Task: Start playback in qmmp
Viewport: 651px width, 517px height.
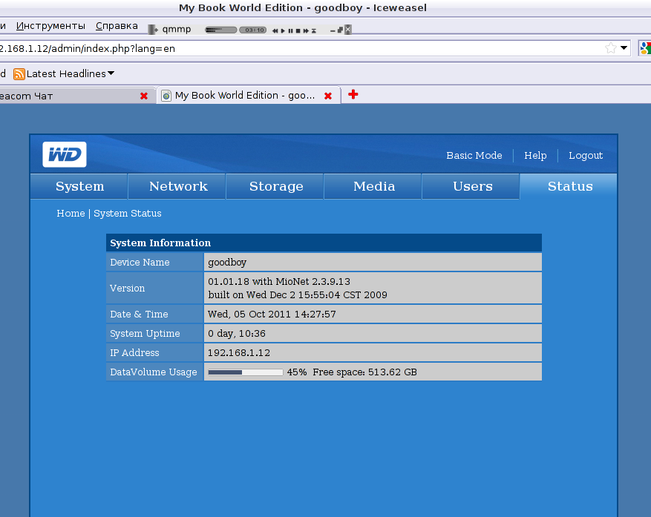Action: (283, 30)
